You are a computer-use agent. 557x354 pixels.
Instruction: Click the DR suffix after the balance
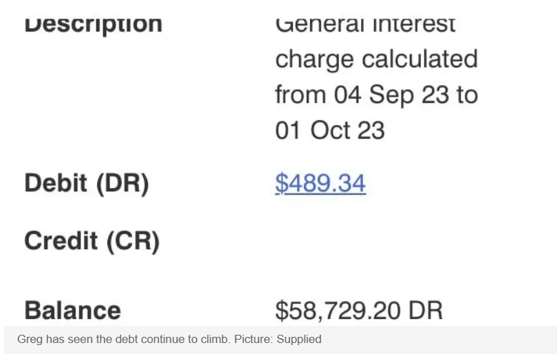pyautogui.click(x=426, y=310)
